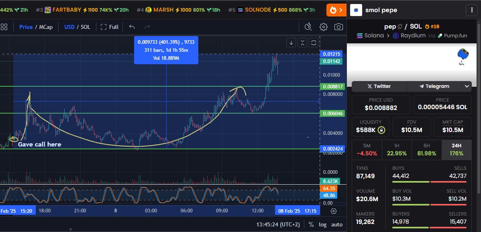Click the 0.002424 price level label

tap(332, 149)
